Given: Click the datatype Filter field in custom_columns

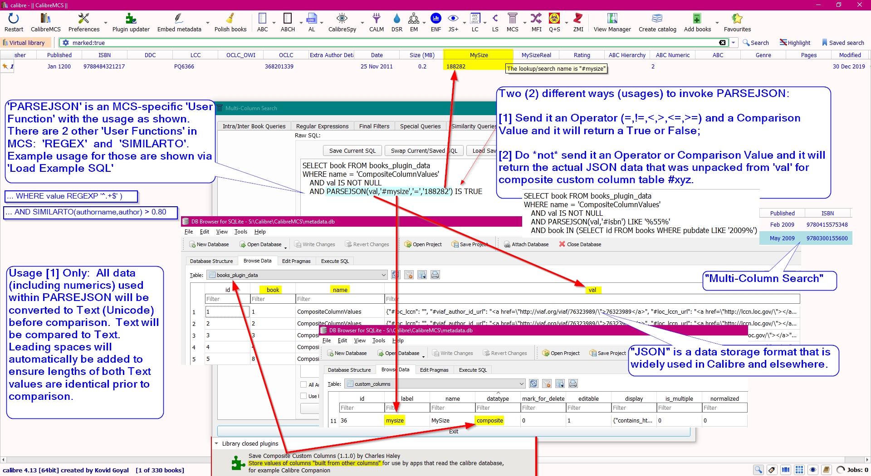Looking at the screenshot, I should 498,408.
